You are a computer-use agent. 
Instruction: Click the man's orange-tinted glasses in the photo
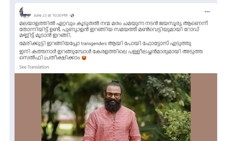[x=113, y=95]
